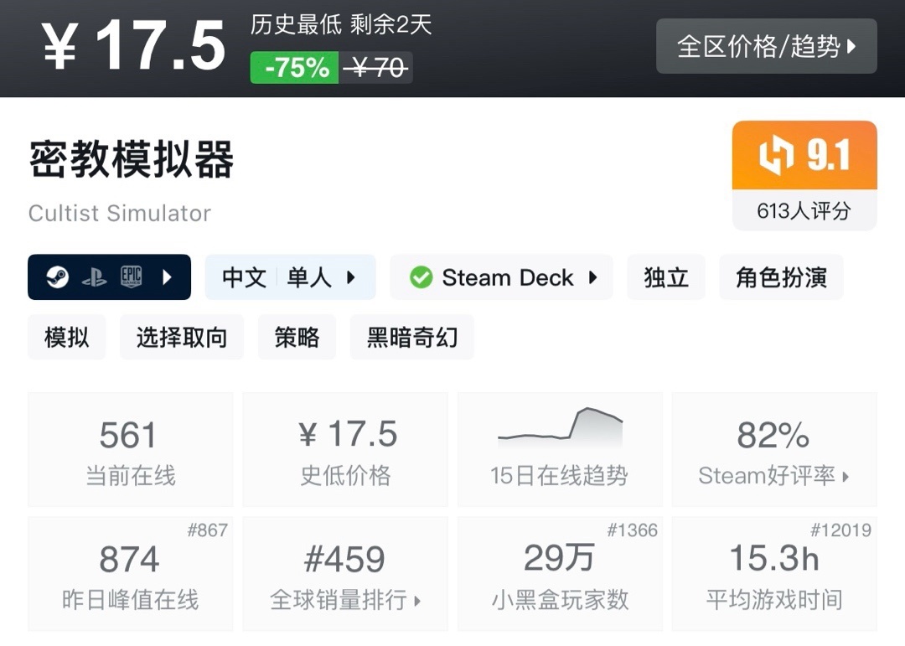Open the 15-day online trend chart

point(560,449)
